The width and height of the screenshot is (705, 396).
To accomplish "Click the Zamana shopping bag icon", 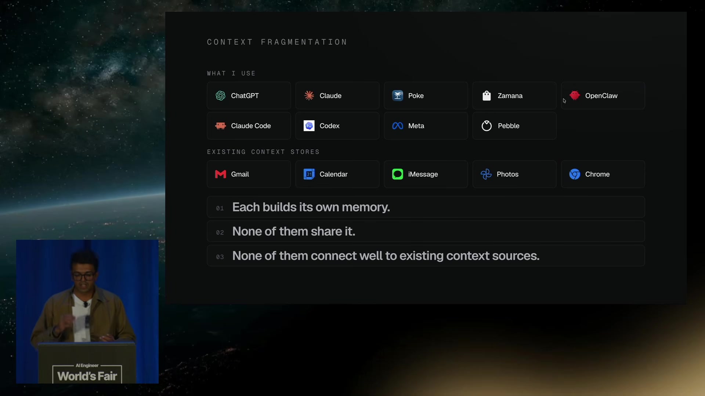I will [x=487, y=96].
